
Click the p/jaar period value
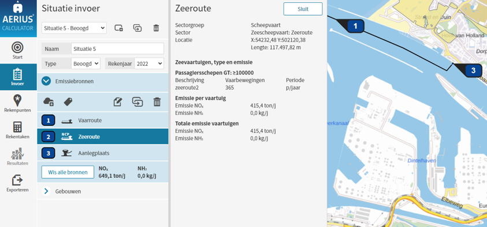click(293, 88)
